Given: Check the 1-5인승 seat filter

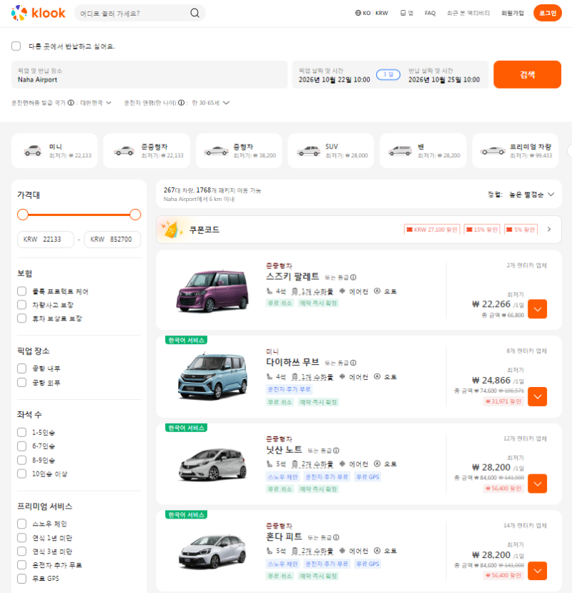Looking at the screenshot, I should pyautogui.click(x=22, y=432).
